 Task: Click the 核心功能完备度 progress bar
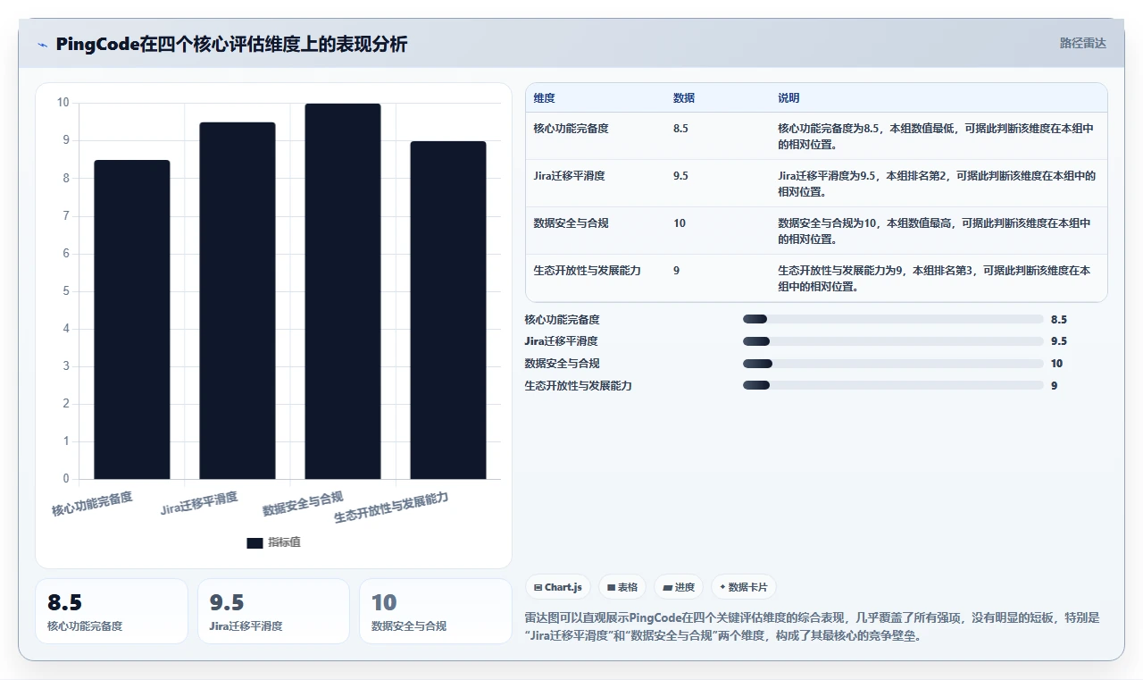coord(893,319)
